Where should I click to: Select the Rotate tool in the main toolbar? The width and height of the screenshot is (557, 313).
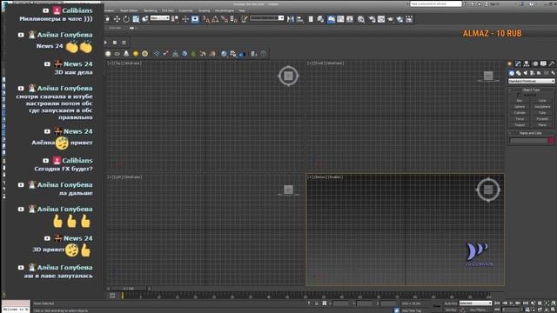pyautogui.click(x=126, y=19)
